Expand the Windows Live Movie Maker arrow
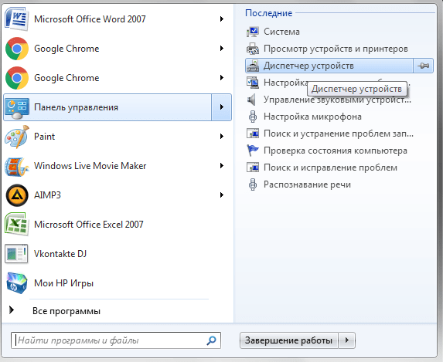This screenshot has width=443, height=362. [x=222, y=166]
